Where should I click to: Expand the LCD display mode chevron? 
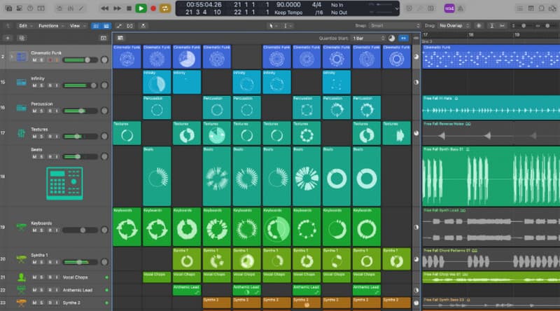396,8
